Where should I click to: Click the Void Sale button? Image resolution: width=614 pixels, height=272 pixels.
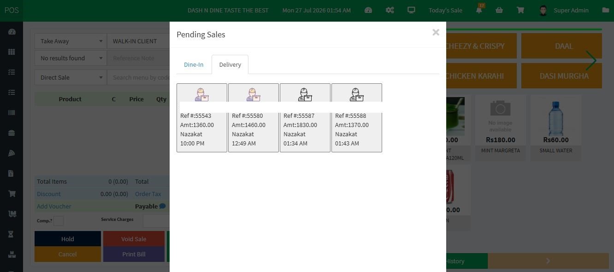pos(134,239)
